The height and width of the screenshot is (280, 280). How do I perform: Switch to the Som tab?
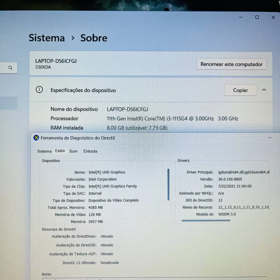tap(73, 151)
